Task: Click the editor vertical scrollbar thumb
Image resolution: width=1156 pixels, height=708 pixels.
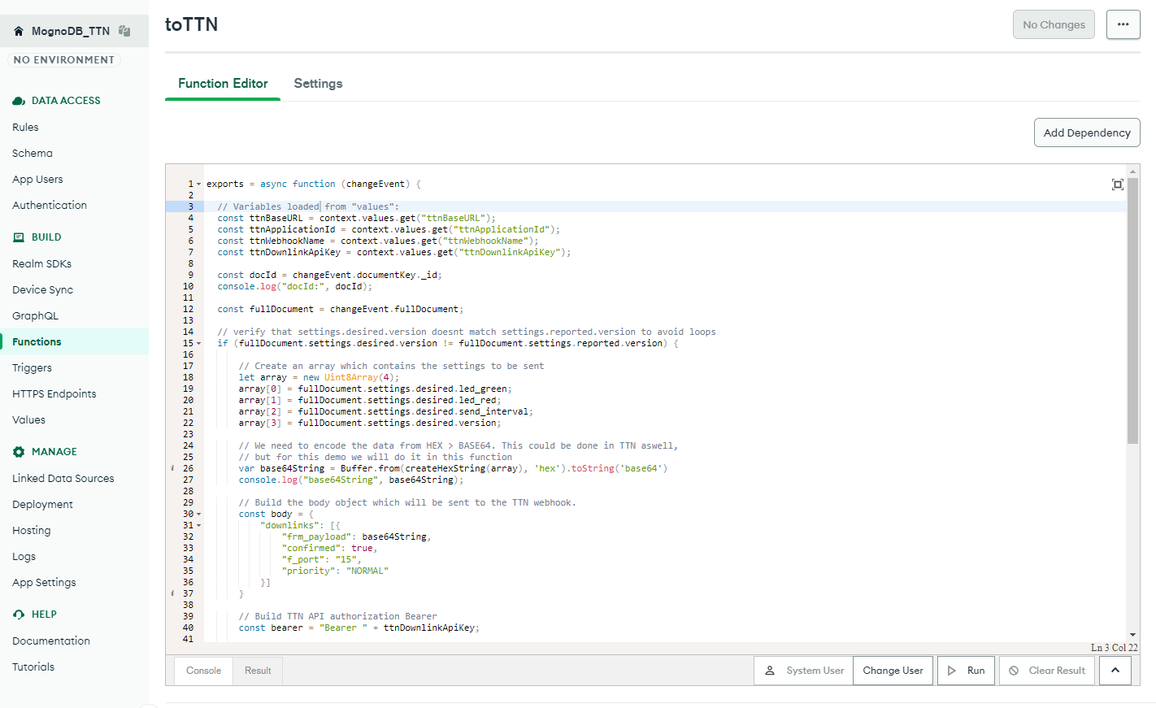Action: point(1132,311)
